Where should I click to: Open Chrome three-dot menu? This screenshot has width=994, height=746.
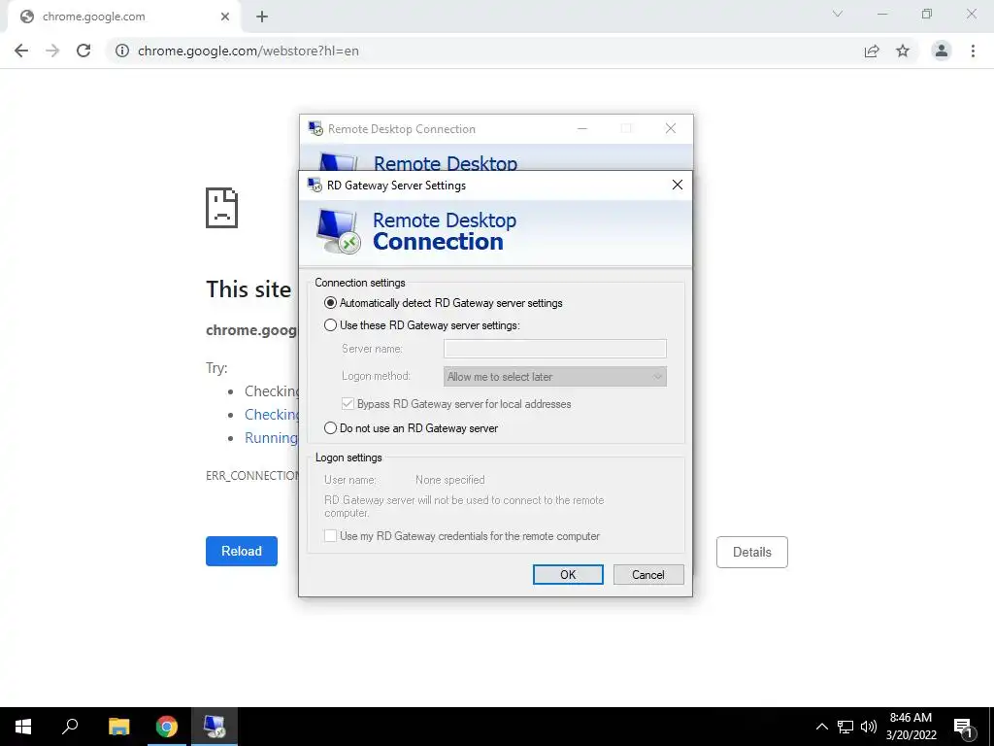click(973, 51)
